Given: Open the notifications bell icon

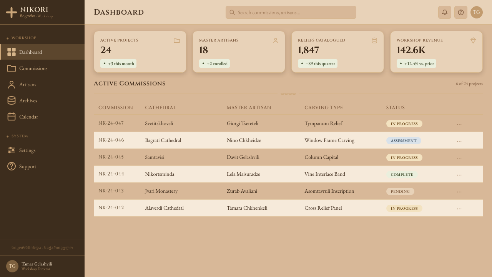Looking at the screenshot, I should click(x=445, y=12).
